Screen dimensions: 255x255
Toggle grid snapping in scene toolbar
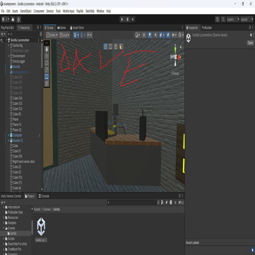point(75,35)
